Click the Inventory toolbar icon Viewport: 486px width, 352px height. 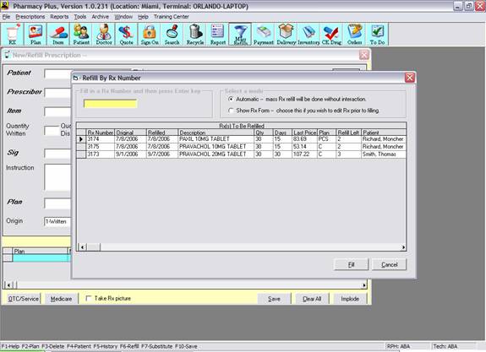point(309,34)
